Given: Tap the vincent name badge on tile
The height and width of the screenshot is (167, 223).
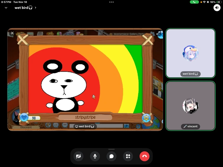Looking at the screenshot, I should 191,126.
